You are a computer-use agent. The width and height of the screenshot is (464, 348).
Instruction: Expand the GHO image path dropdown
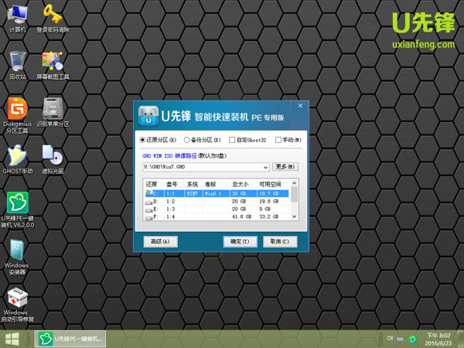click(x=264, y=166)
